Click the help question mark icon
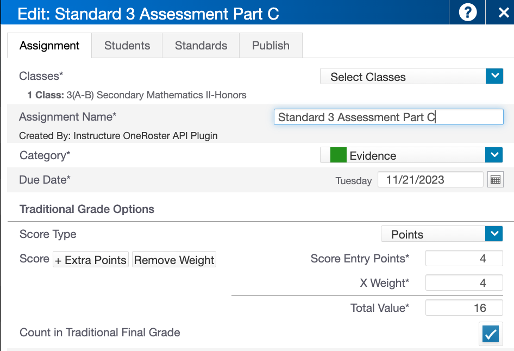The image size is (514, 351). tap(468, 12)
